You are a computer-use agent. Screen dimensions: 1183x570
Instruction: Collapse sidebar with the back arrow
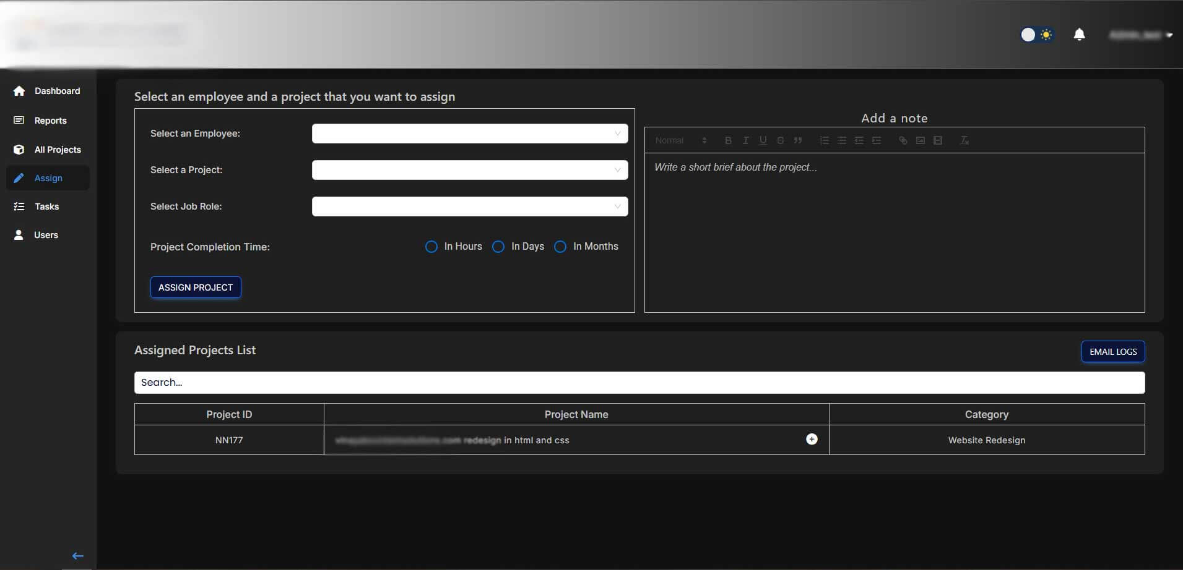click(77, 556)
